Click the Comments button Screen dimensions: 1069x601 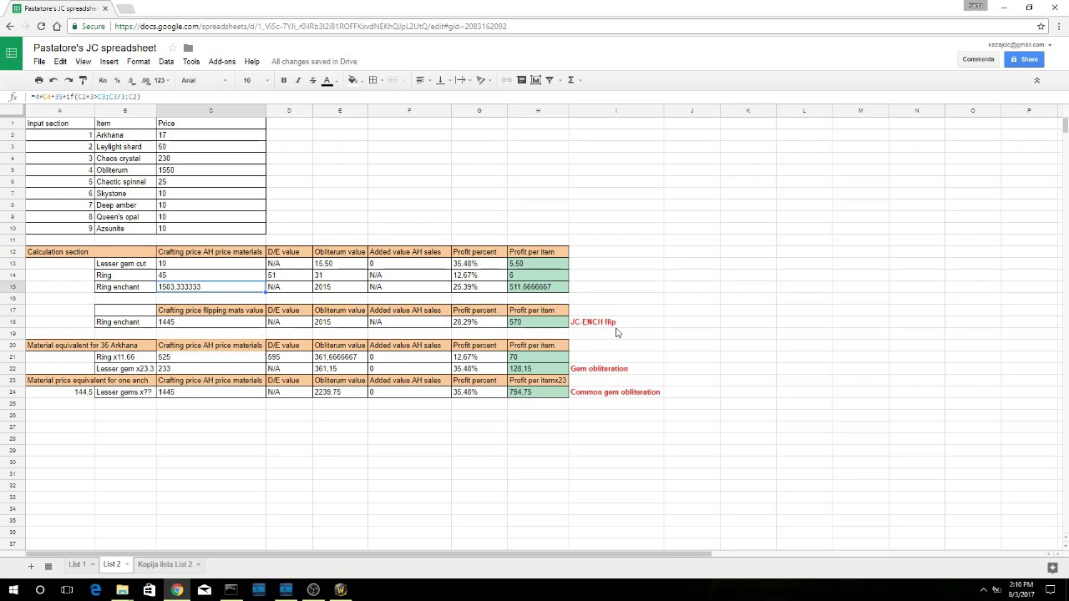[978, 59]
